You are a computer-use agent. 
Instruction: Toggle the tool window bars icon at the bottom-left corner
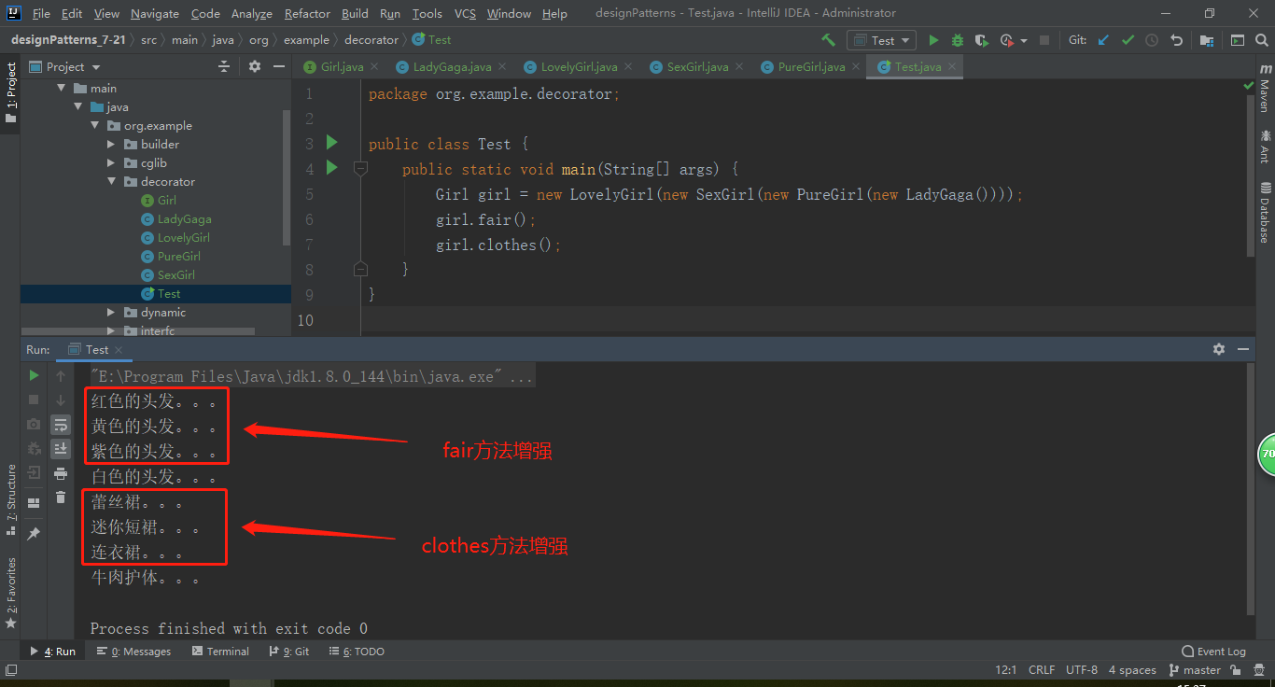pyautogui.click(x=10, y=670)
